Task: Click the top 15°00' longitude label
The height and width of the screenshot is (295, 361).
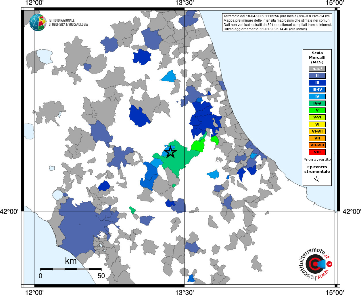Action: (x=335, y=3)
